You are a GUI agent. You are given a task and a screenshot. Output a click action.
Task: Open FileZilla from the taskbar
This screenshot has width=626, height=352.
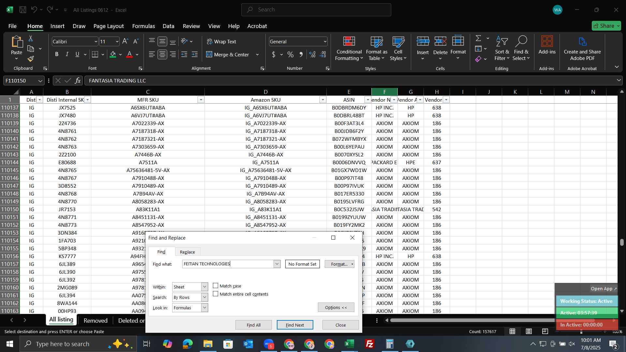pyautogui.click(x=369, y=344)
